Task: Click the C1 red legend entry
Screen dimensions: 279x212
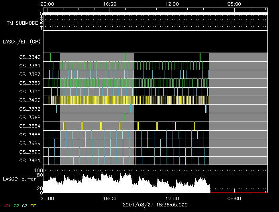Action: tap(7, 206)
